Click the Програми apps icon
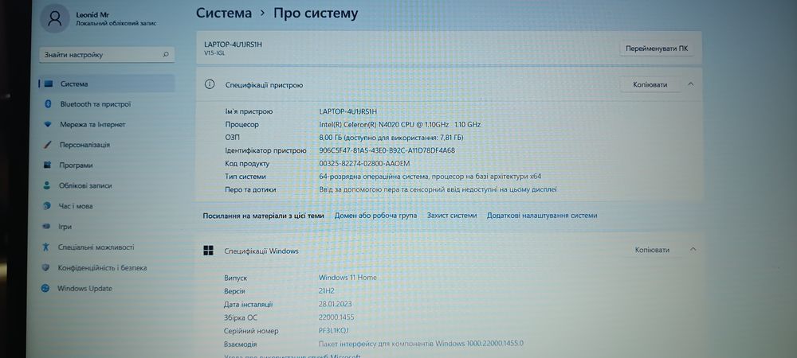The image size is (797, 358). (x=47, y=165)
